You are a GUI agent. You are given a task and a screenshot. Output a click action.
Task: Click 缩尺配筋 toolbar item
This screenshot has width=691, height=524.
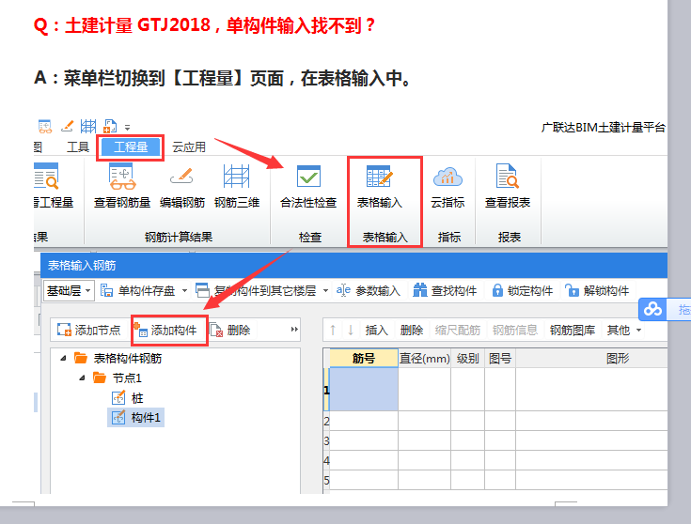(458, 330)
